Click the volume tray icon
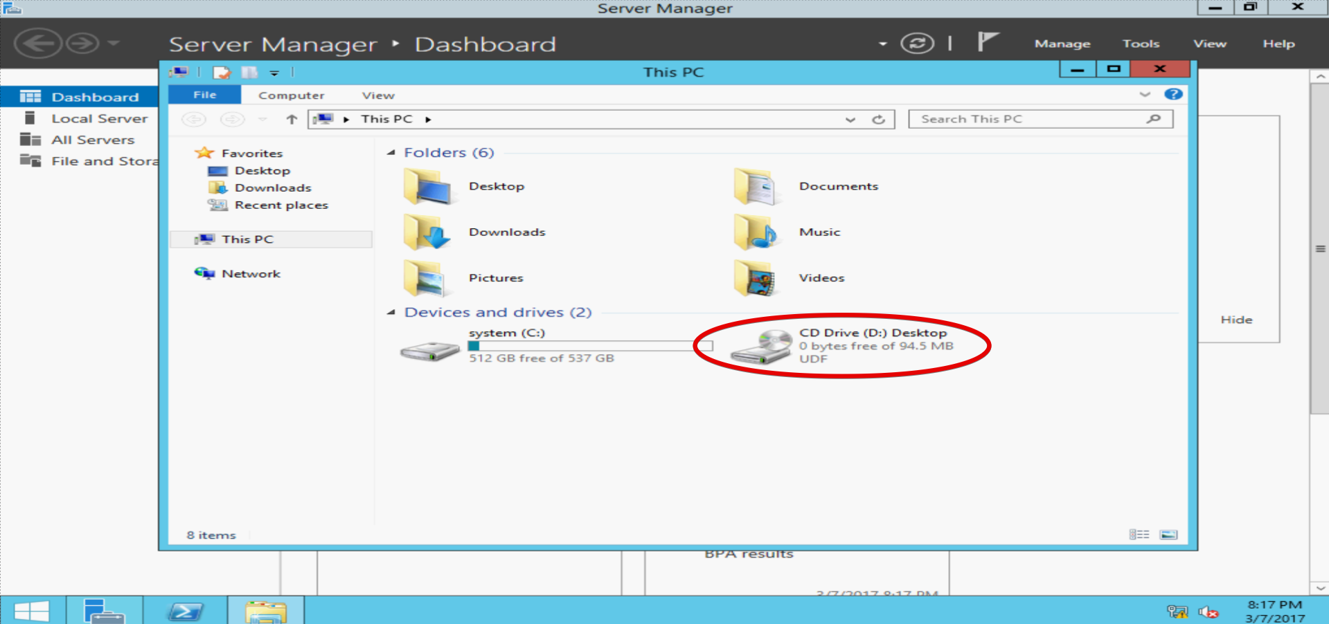Image resolution: width=1329 pixels, height=624 pixels. [x=1208, y=612]
